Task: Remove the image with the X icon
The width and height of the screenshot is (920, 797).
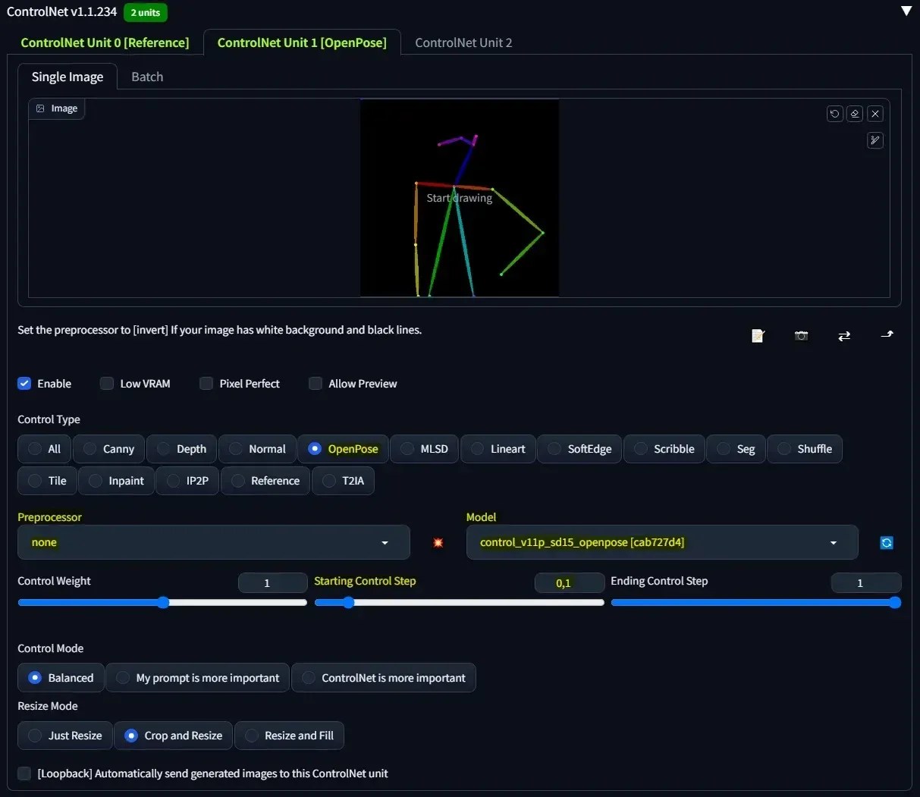Action: [x=875, y=114]
